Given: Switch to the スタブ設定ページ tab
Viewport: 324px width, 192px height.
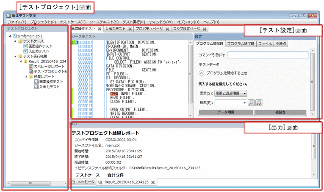Looking at the screenshot, I should 187,29.
